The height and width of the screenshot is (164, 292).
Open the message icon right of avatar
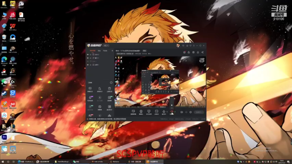pos(183,46)
